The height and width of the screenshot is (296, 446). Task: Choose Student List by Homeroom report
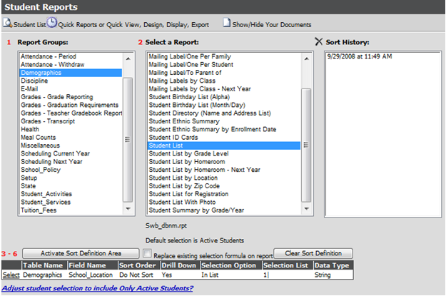(224, 162)
